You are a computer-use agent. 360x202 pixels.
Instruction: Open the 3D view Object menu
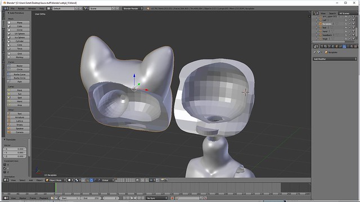(39, 181)
